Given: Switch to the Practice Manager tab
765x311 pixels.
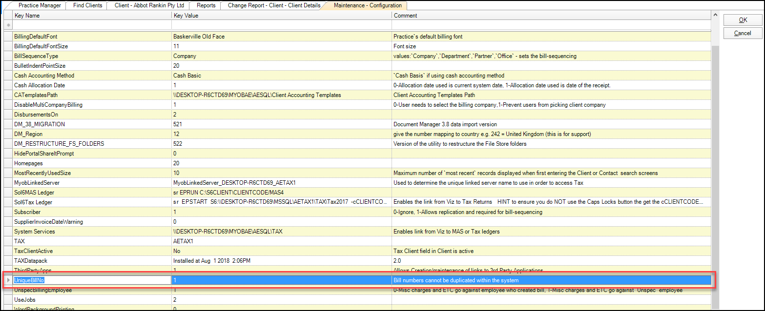Looking at the screenshot, I should [x=40, y=5].
